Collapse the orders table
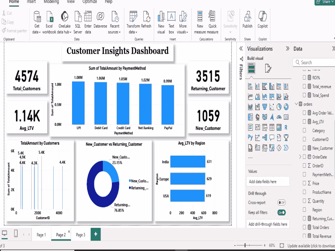Screen dimensions: 335x251 (296, 104)
